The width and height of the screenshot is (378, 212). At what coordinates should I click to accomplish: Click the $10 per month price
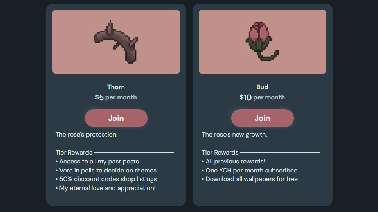pyautogui.click(x=262, y=97)
